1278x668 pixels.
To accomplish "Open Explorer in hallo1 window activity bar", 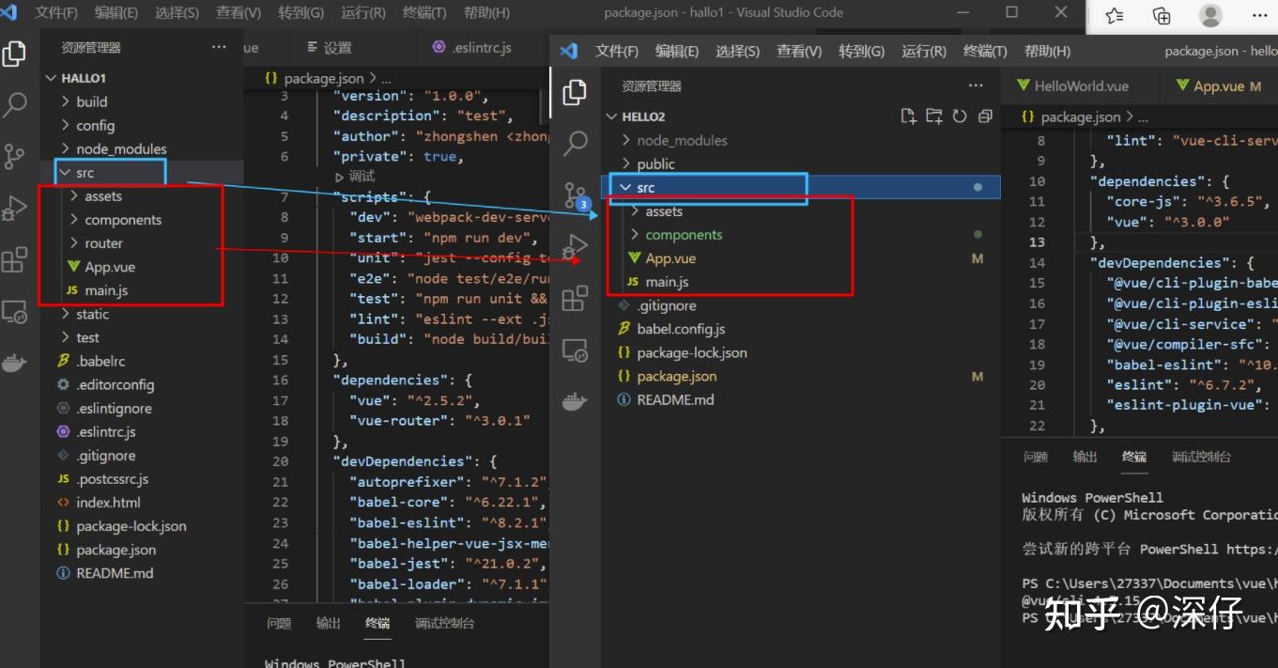I will click(x=14, y=54).
